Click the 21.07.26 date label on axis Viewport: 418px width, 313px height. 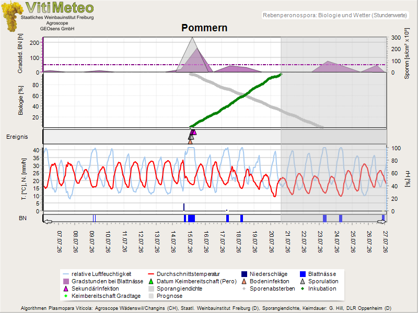288,242
